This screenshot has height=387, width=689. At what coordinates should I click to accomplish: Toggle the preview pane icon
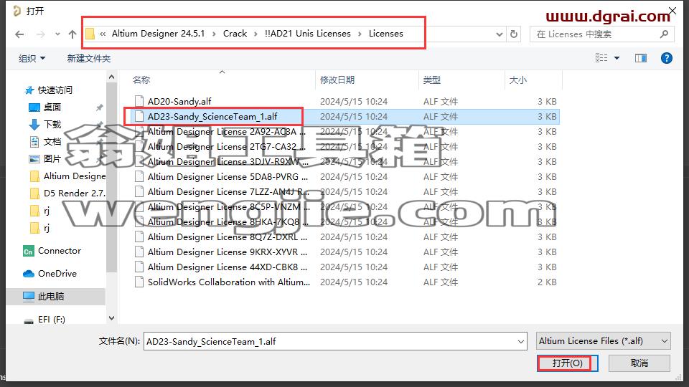tap(641, 58)
